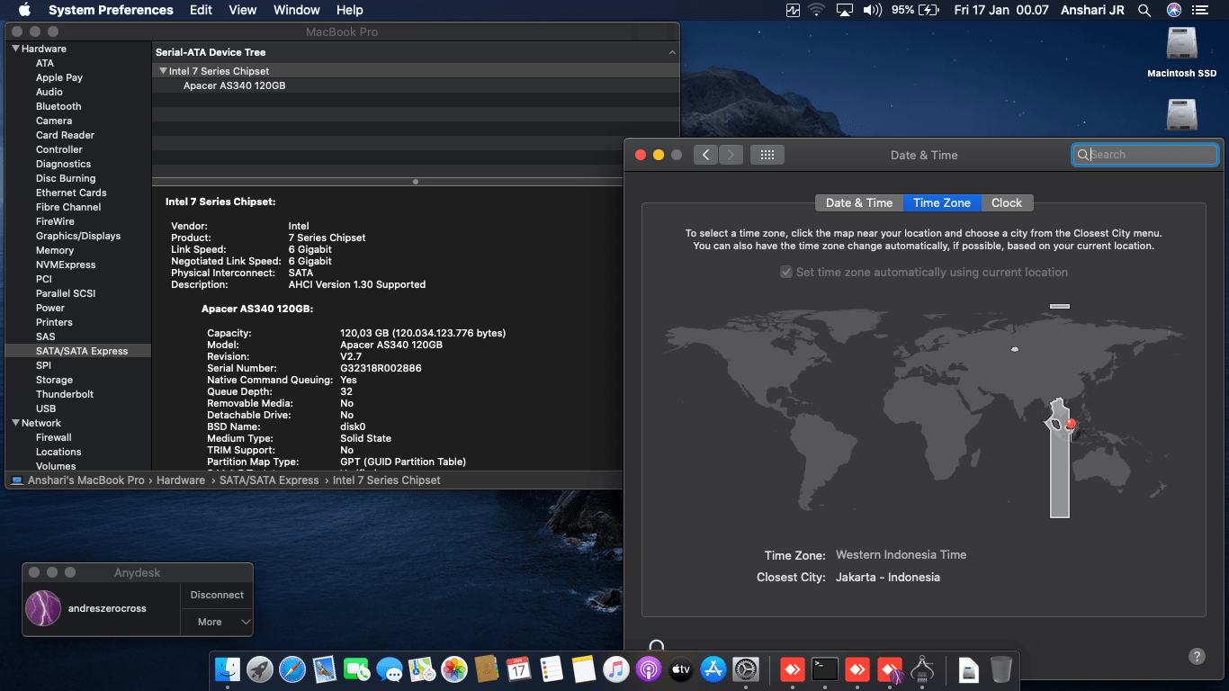Open Safari from the dock

click(x=292, y=669)
